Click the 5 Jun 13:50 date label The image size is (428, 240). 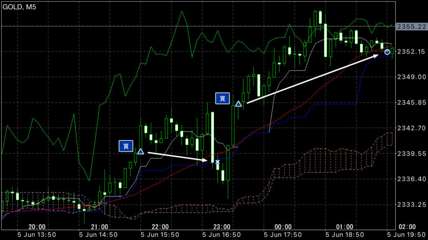point(37,235)
